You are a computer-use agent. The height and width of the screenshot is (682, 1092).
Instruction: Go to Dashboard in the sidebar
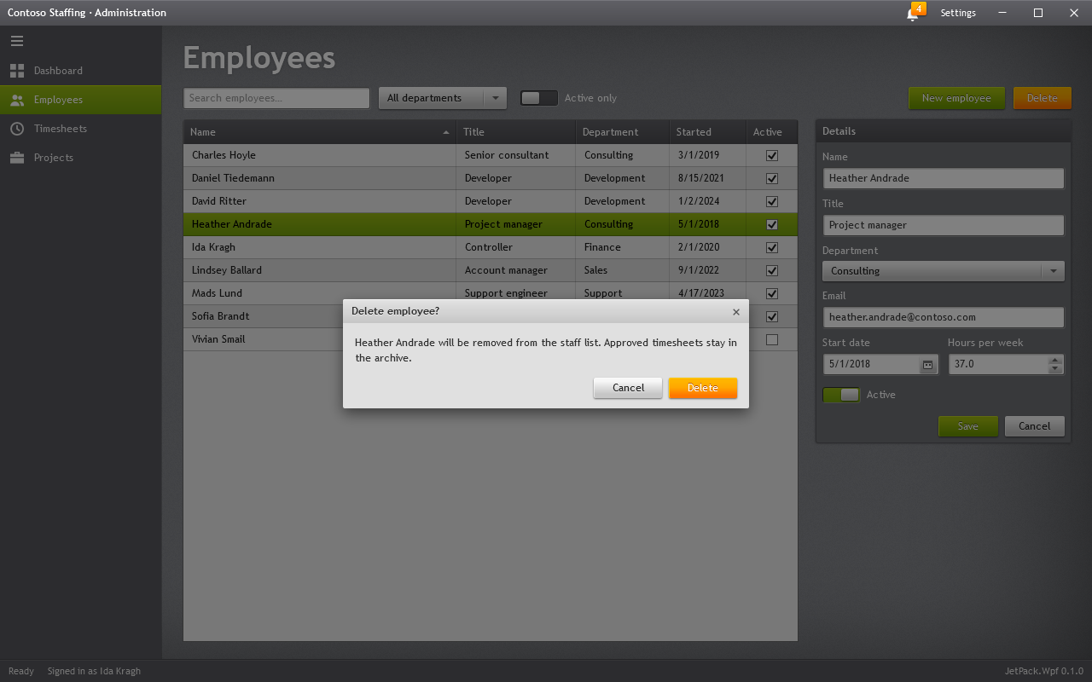[80, 71]
